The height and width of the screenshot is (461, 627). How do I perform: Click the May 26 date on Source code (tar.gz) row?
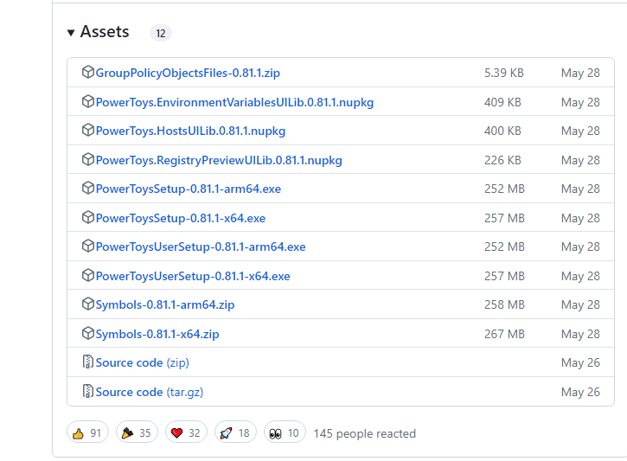(580, 392)
